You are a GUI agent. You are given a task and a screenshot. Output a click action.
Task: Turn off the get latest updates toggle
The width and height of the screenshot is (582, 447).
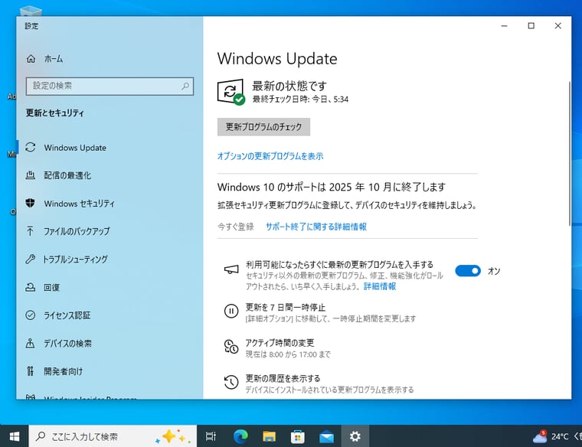pyautogui.click(x=468, y=271)
